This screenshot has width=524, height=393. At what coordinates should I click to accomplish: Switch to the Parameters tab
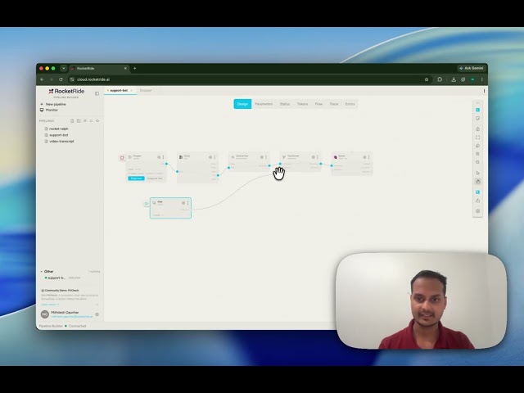click(264, 104)
